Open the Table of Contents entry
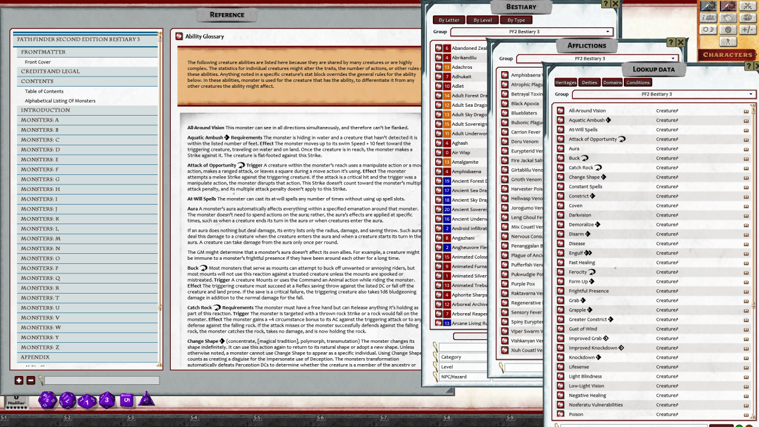759x427 pixels. point(44,91)
